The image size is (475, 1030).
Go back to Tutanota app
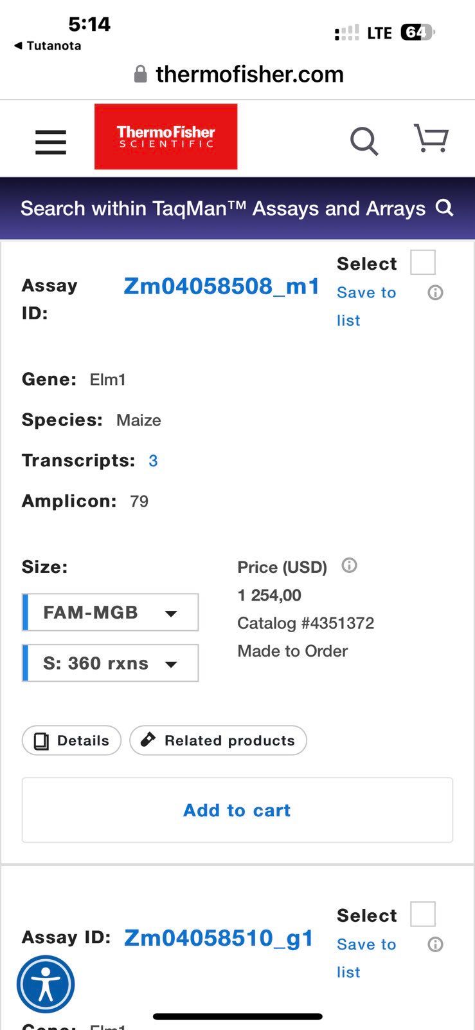(48, 46)
